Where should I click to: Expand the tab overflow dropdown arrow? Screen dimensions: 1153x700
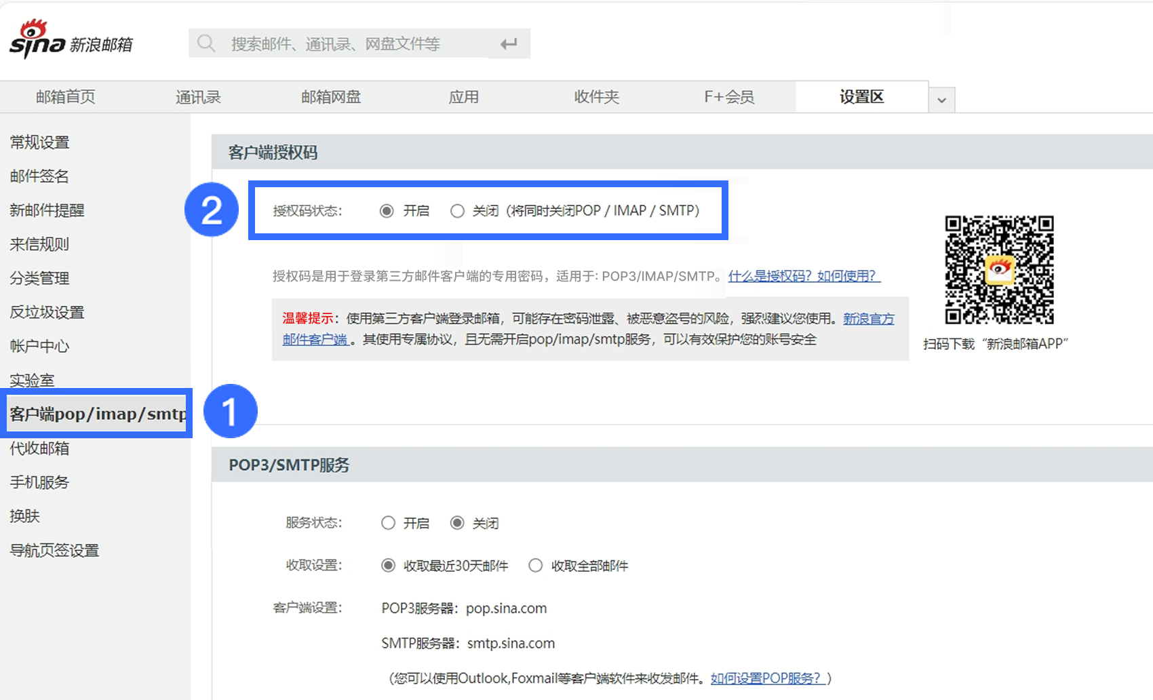(941, 100)
